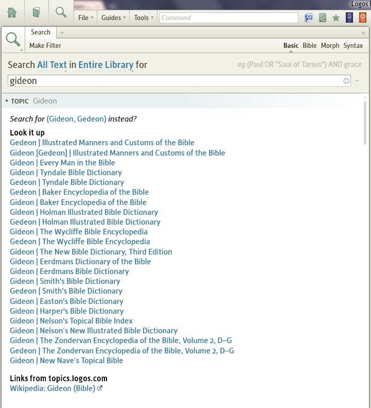Open Gideon | Eerdmans Bible Dictionary
Image resolution: width=371 pixels, height=408 pixels.
point(69,271)
